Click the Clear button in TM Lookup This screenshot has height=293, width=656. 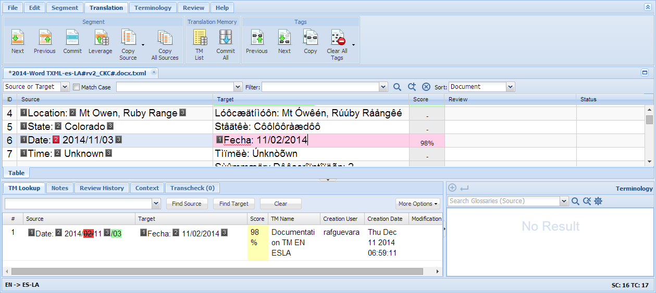pos(281,204)
